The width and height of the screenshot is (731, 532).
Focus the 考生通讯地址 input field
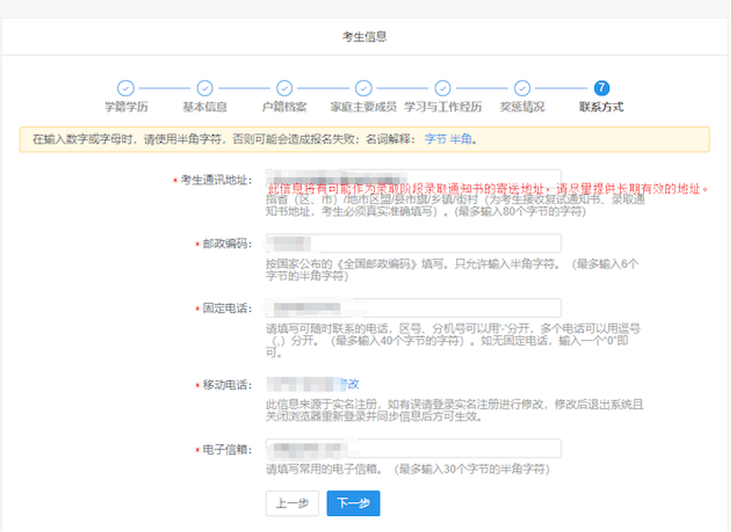(x=414, y=178)
